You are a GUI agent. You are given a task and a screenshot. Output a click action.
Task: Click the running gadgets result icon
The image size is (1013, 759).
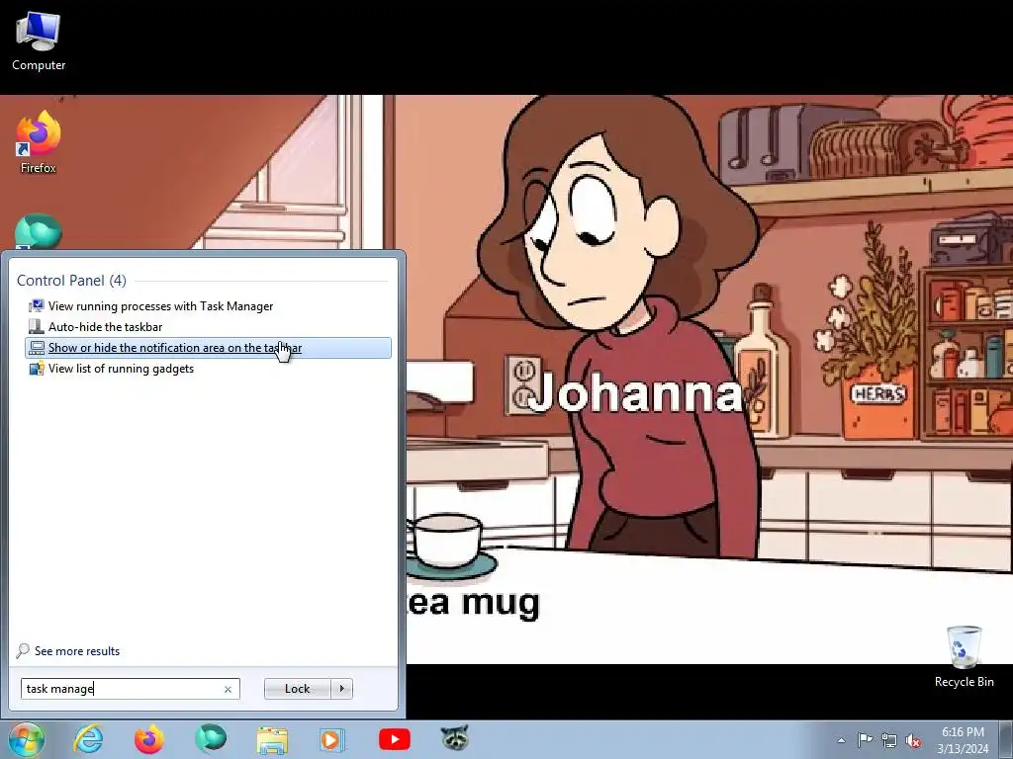click(37, 369)
